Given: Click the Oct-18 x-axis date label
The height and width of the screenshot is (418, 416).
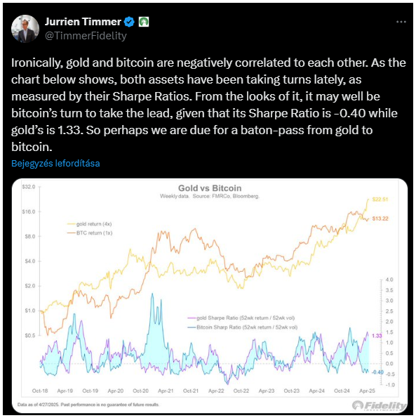Looking at the screenshot, I should [x=40, y=391].
